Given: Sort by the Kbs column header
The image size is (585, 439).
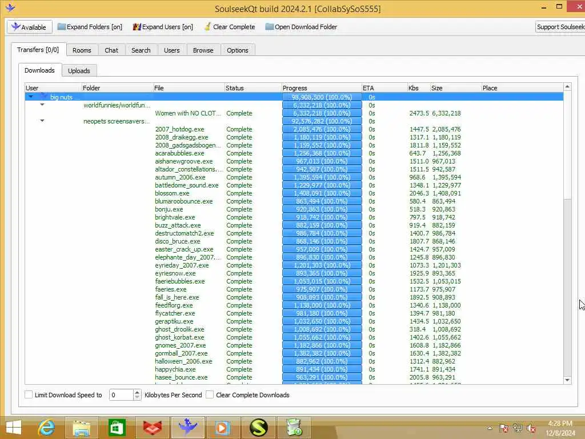Looking at the screenshot, I should 418,88.
